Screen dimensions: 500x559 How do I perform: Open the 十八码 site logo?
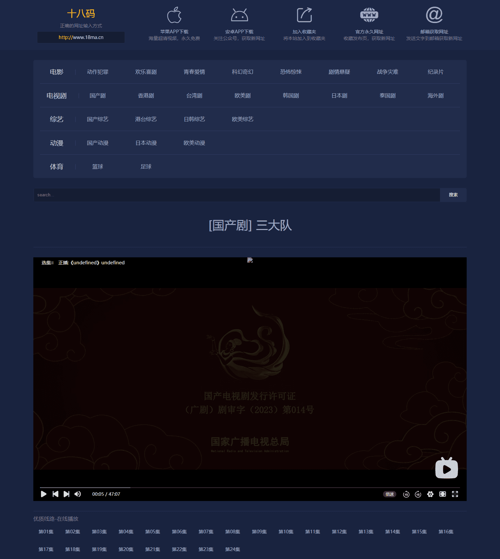point(81,14)
